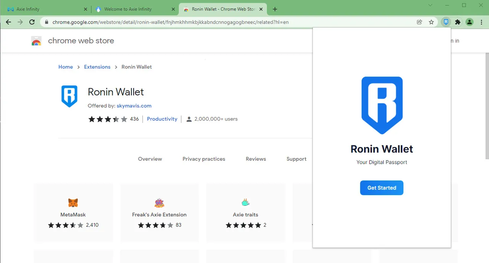Switch to the Support tab
Image resolution: width=489 pixels, height=263 pixels.
[x=296, y=159]
